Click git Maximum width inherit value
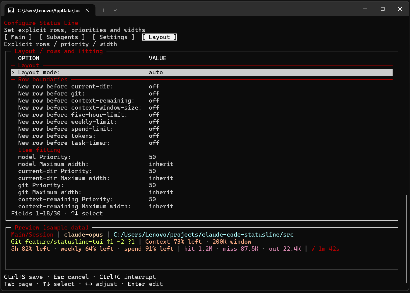Viewport: 410px width, 293px height. 161,192
